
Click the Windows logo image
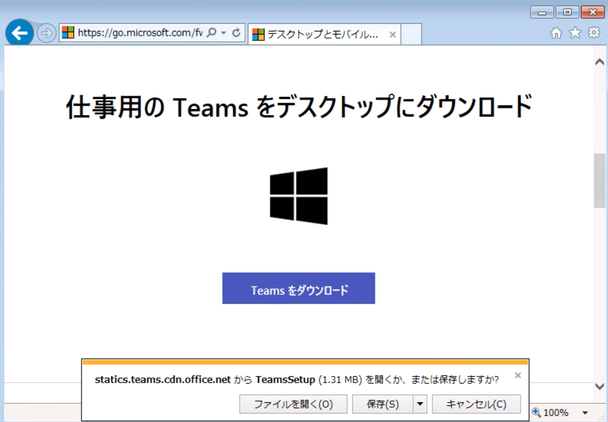click(x=299, y=196)
